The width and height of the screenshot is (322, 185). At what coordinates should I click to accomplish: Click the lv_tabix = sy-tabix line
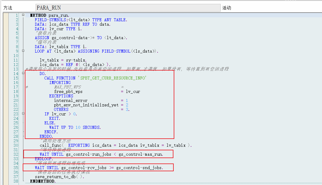coord(63,60)
